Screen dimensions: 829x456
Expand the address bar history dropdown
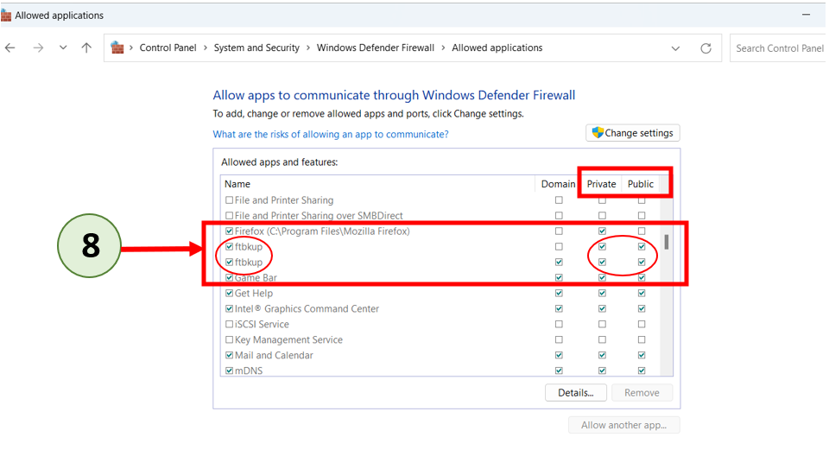pyautogui.click(x=675, y=48)
